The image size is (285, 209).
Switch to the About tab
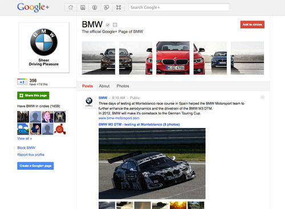[x=104, y=86]
